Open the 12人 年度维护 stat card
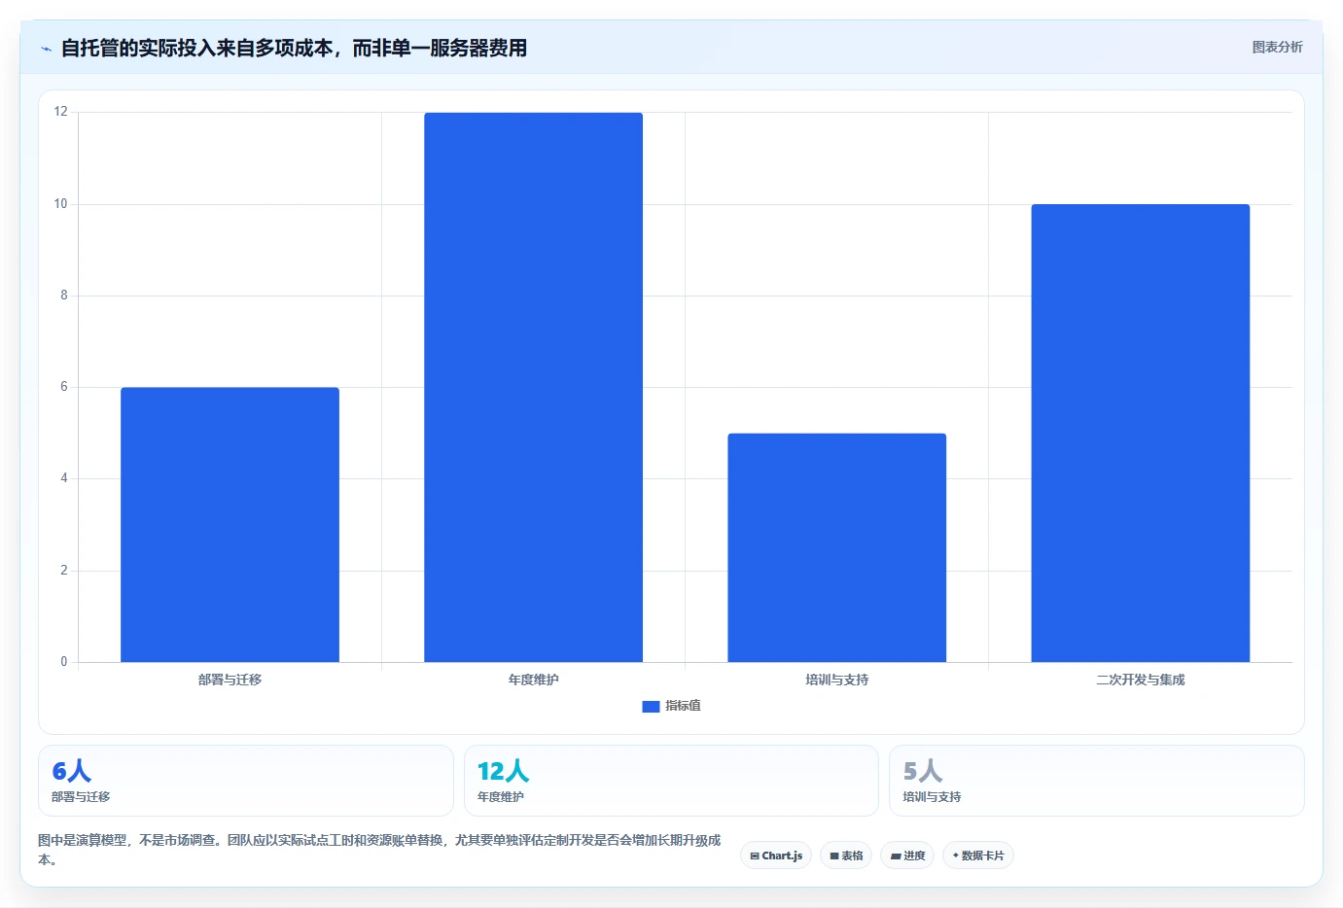 671,781
